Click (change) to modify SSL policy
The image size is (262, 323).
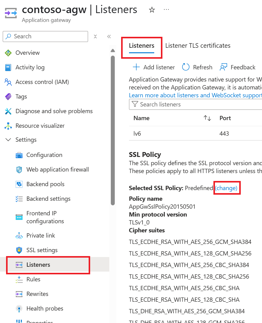click(x=227, y=188)
